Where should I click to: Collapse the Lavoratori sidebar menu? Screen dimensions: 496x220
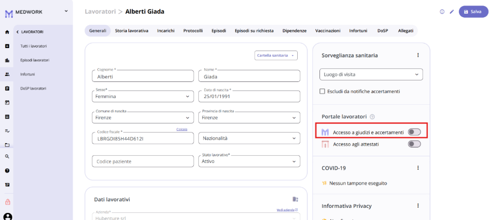pyautogui.click(x=18, y=32)
